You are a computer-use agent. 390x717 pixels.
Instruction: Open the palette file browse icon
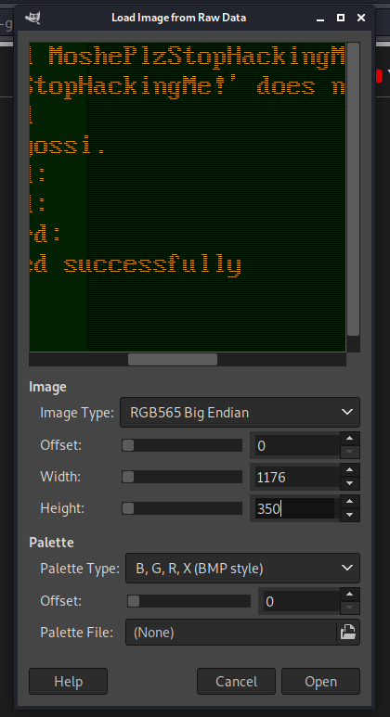pos(348,633)
